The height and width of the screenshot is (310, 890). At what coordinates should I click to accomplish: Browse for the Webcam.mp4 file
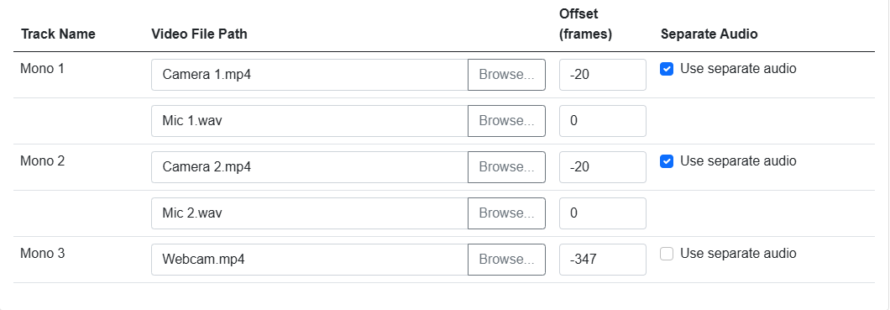pos(507,260)
